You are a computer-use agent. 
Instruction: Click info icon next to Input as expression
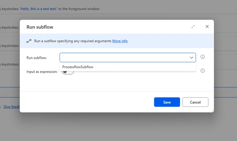[x=202, y=71]
